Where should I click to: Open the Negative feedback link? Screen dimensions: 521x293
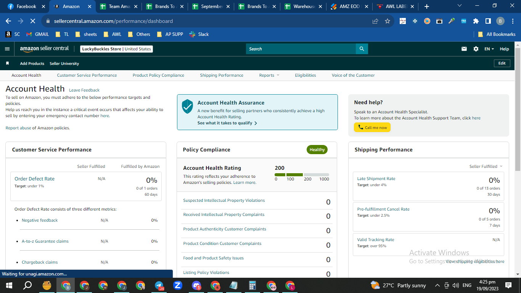(40, 220)
